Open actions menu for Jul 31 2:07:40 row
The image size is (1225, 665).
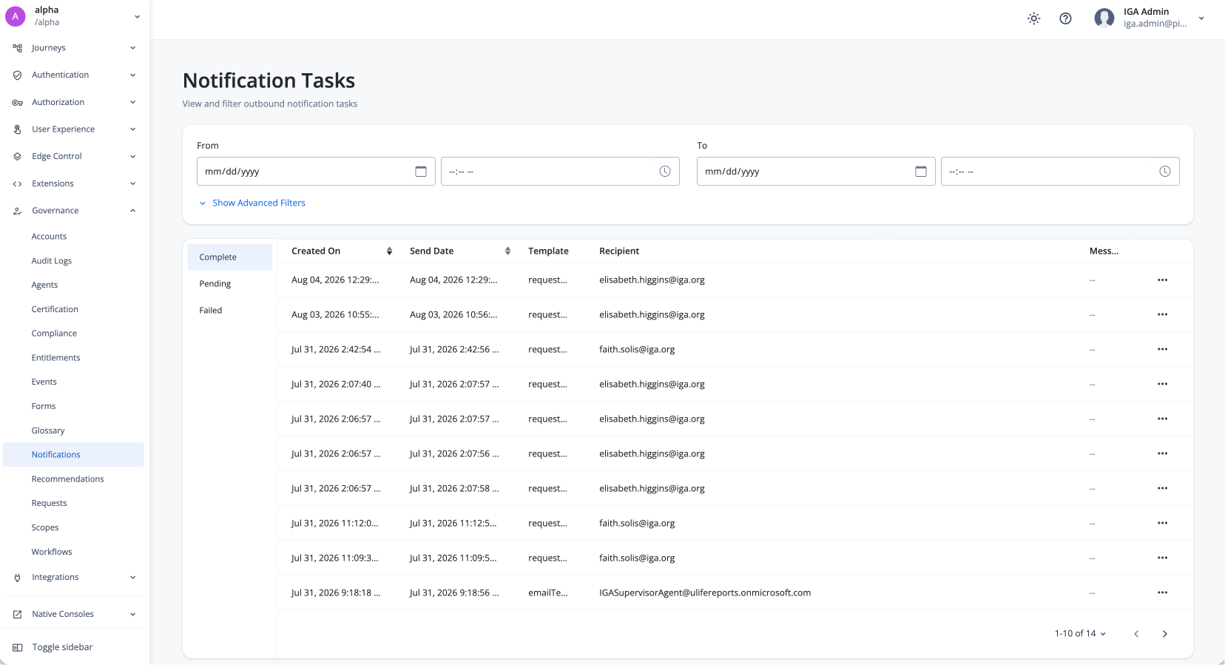tap(1162, 385)
